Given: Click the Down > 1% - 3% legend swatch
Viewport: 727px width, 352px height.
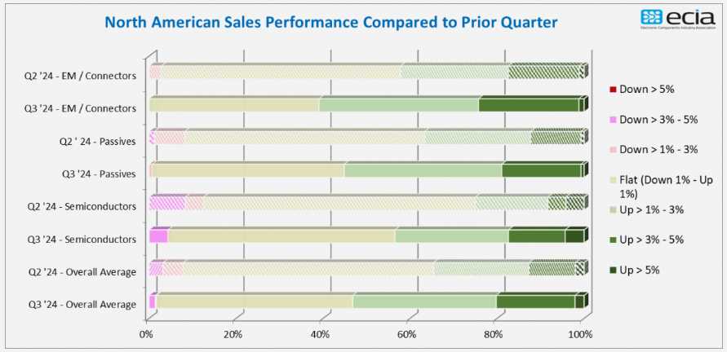Looking at the screenshot, I should (613, 149).
